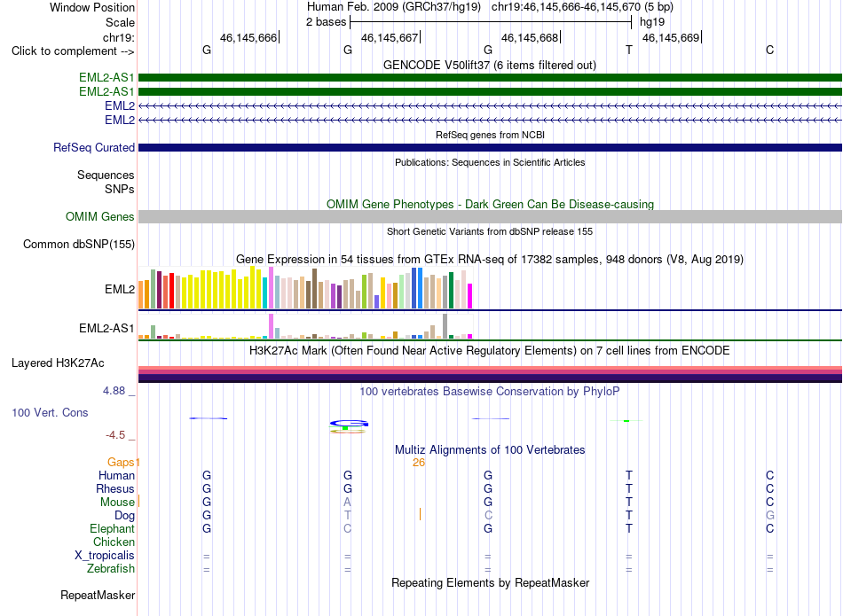Click the OMIM Genes gray bar
Viewport: 843px width, 616px height.
click(x=490, y=216)
